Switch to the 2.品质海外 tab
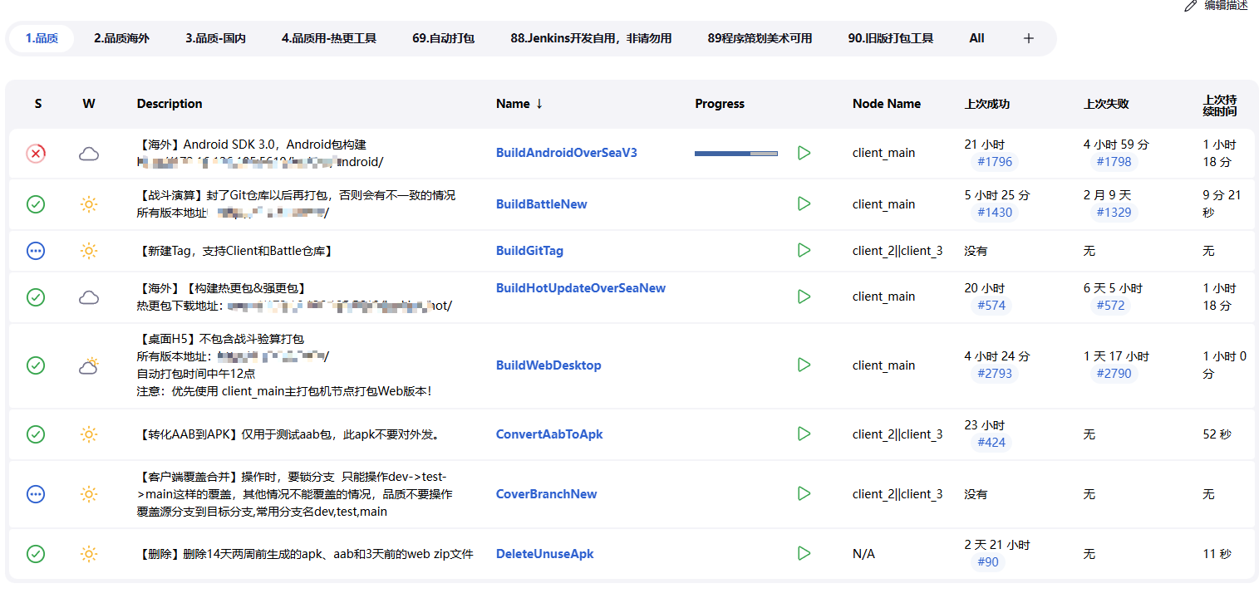The height and width of the screenshot is (593, 1259). 121,38
